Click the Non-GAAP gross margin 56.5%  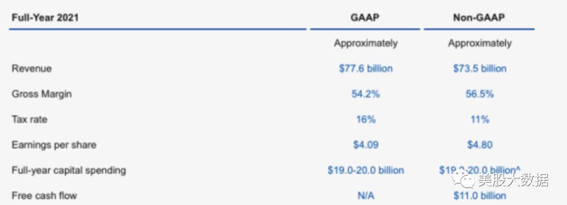click(479, 94)
